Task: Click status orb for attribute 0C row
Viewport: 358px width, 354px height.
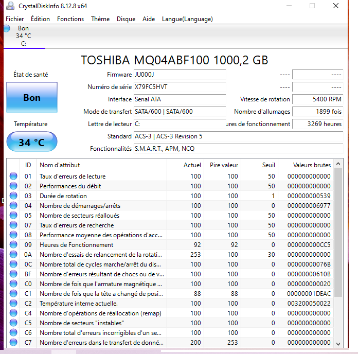Action: 13,264
